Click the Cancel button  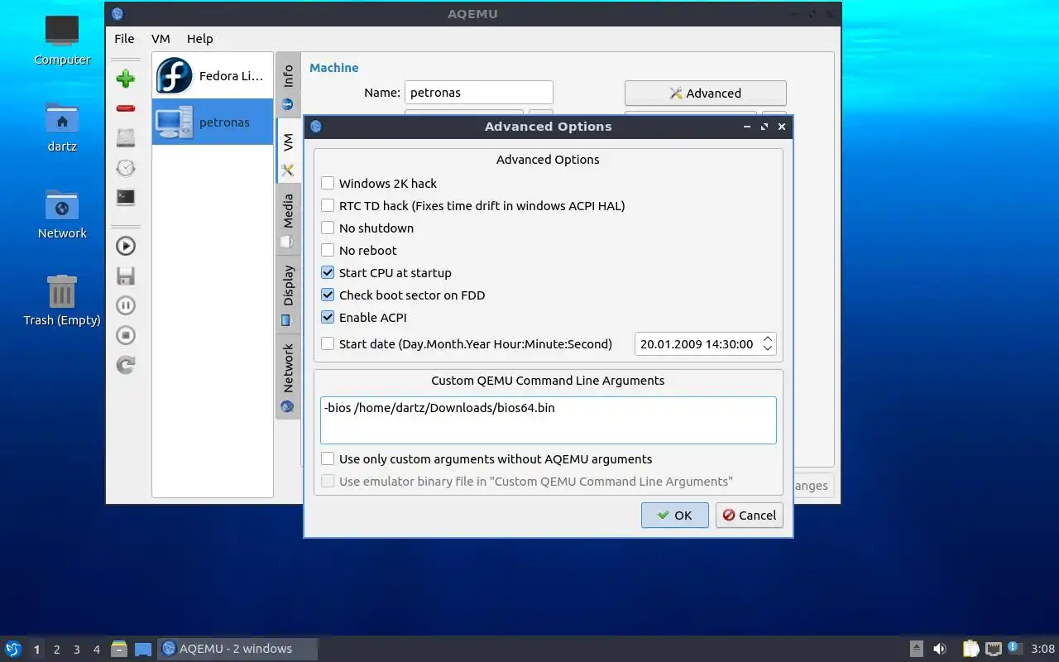coord(749,515)
